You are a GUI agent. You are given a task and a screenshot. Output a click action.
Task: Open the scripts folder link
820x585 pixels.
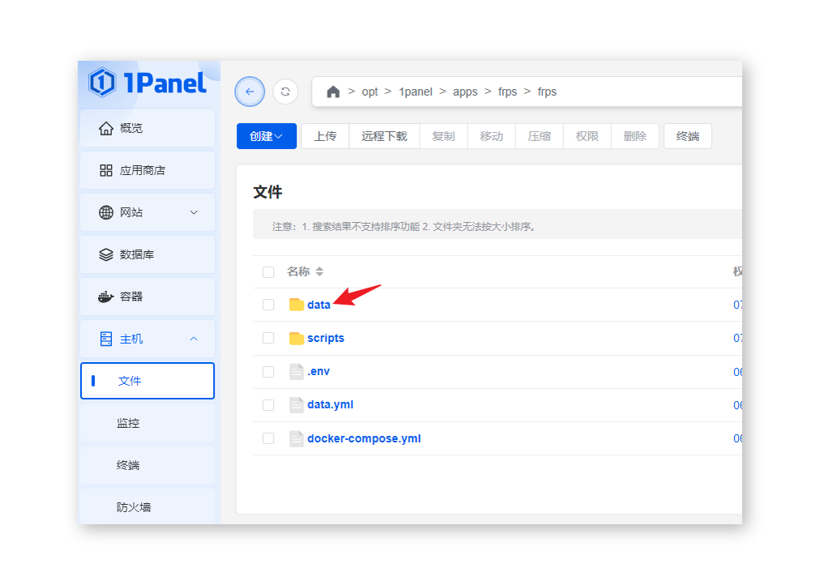click(326, 338)
